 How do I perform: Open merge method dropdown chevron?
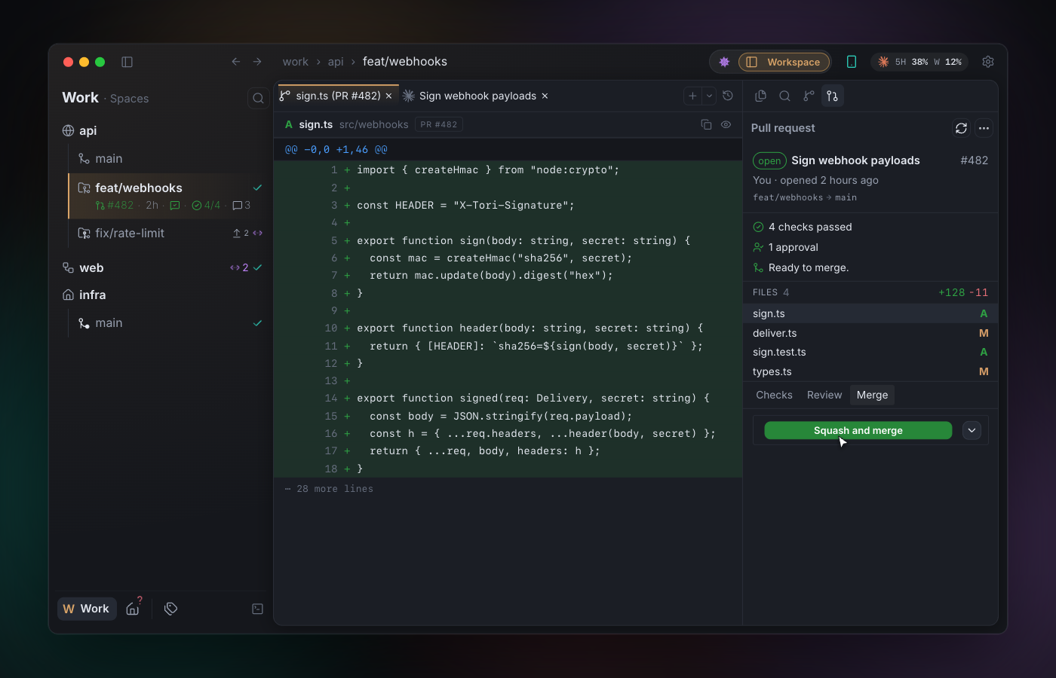coord(972,430)
